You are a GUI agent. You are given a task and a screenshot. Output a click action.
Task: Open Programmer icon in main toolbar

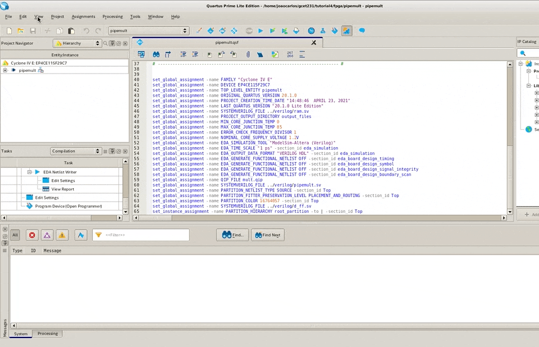tap(335, 31)
